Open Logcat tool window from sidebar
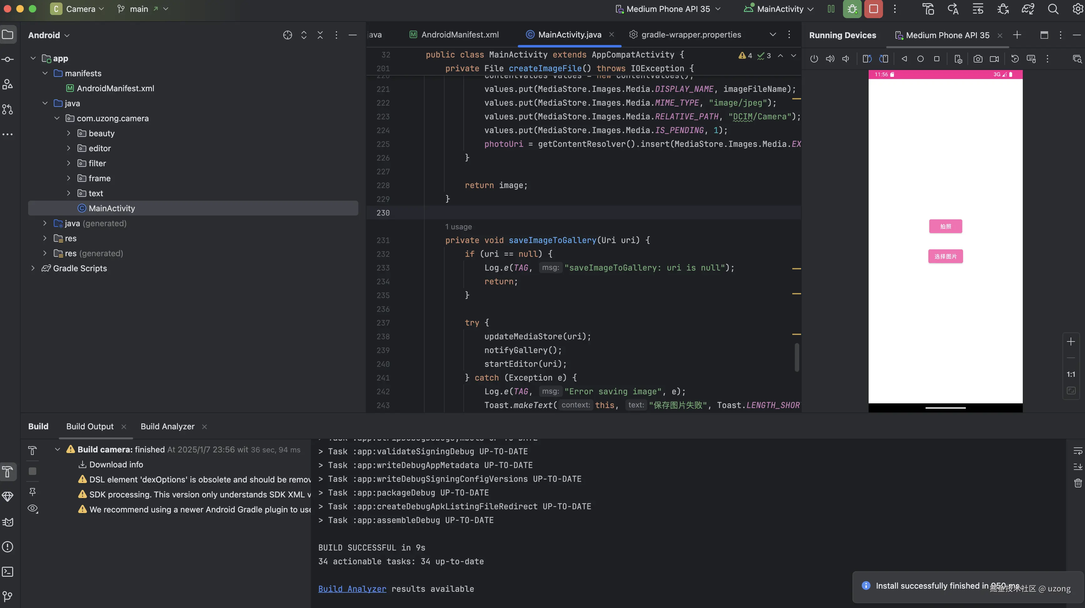 click(x=8, y=522)
